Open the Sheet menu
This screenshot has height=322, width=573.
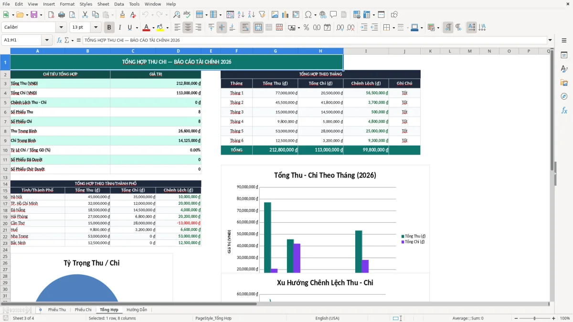pyautogui.click(x=103, y=4)
